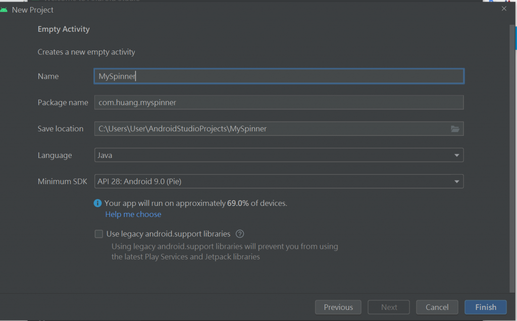Close the New Project dialog
The image size is (517, 321).
504,9
